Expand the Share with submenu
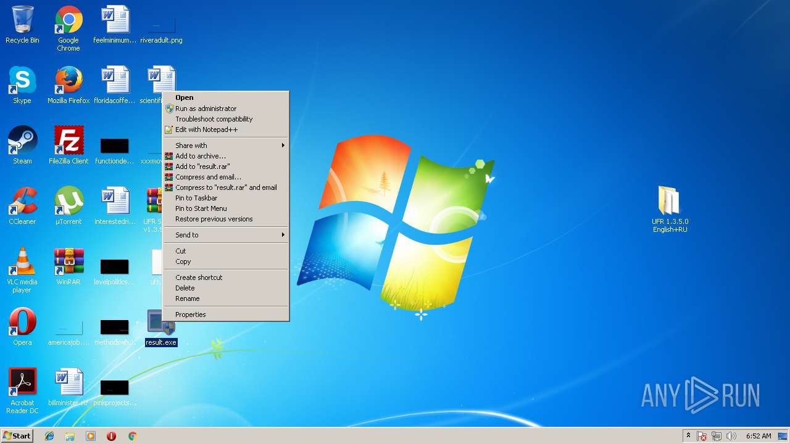The image size is (790, 444). coord(226,146)
